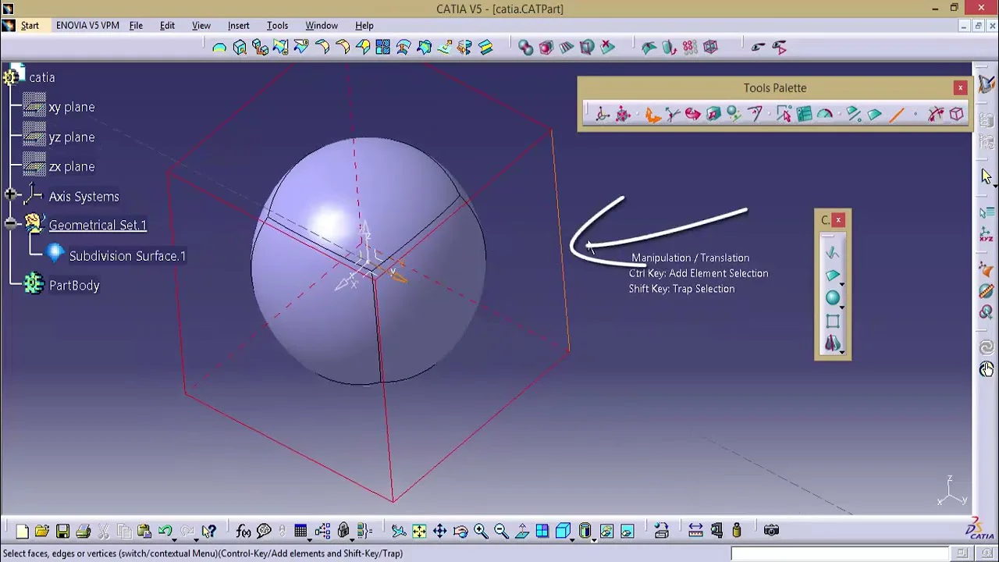999x562 pixels.
Task: Print the document
Action: coord(83,532)
